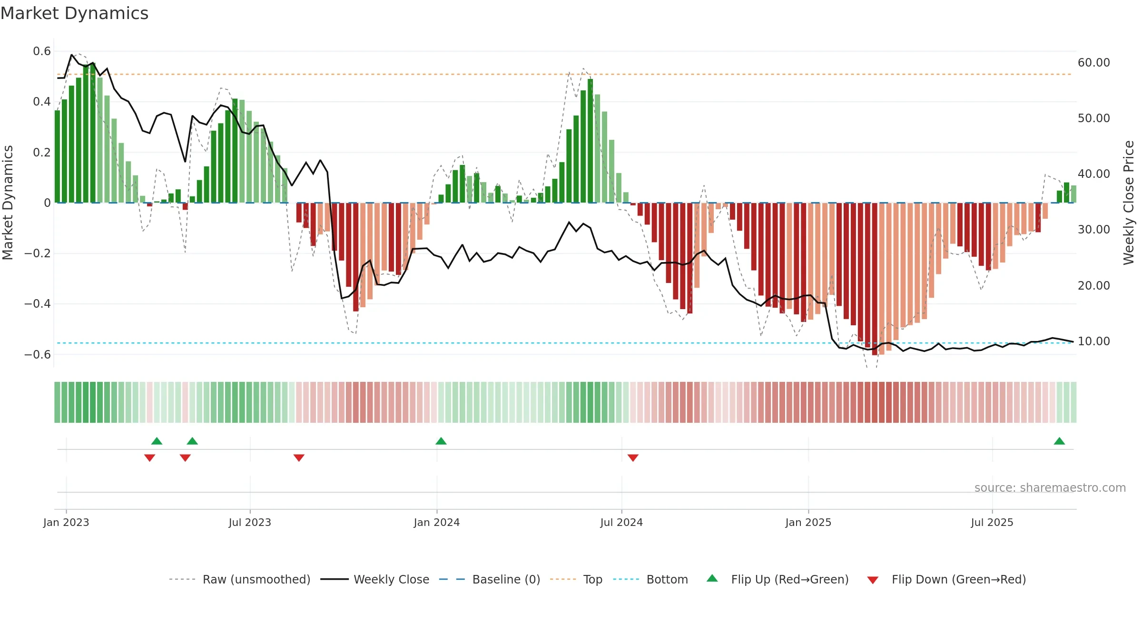Click the sharemaestro.com source text
1142x642 pixels.
coord(1050,488)
